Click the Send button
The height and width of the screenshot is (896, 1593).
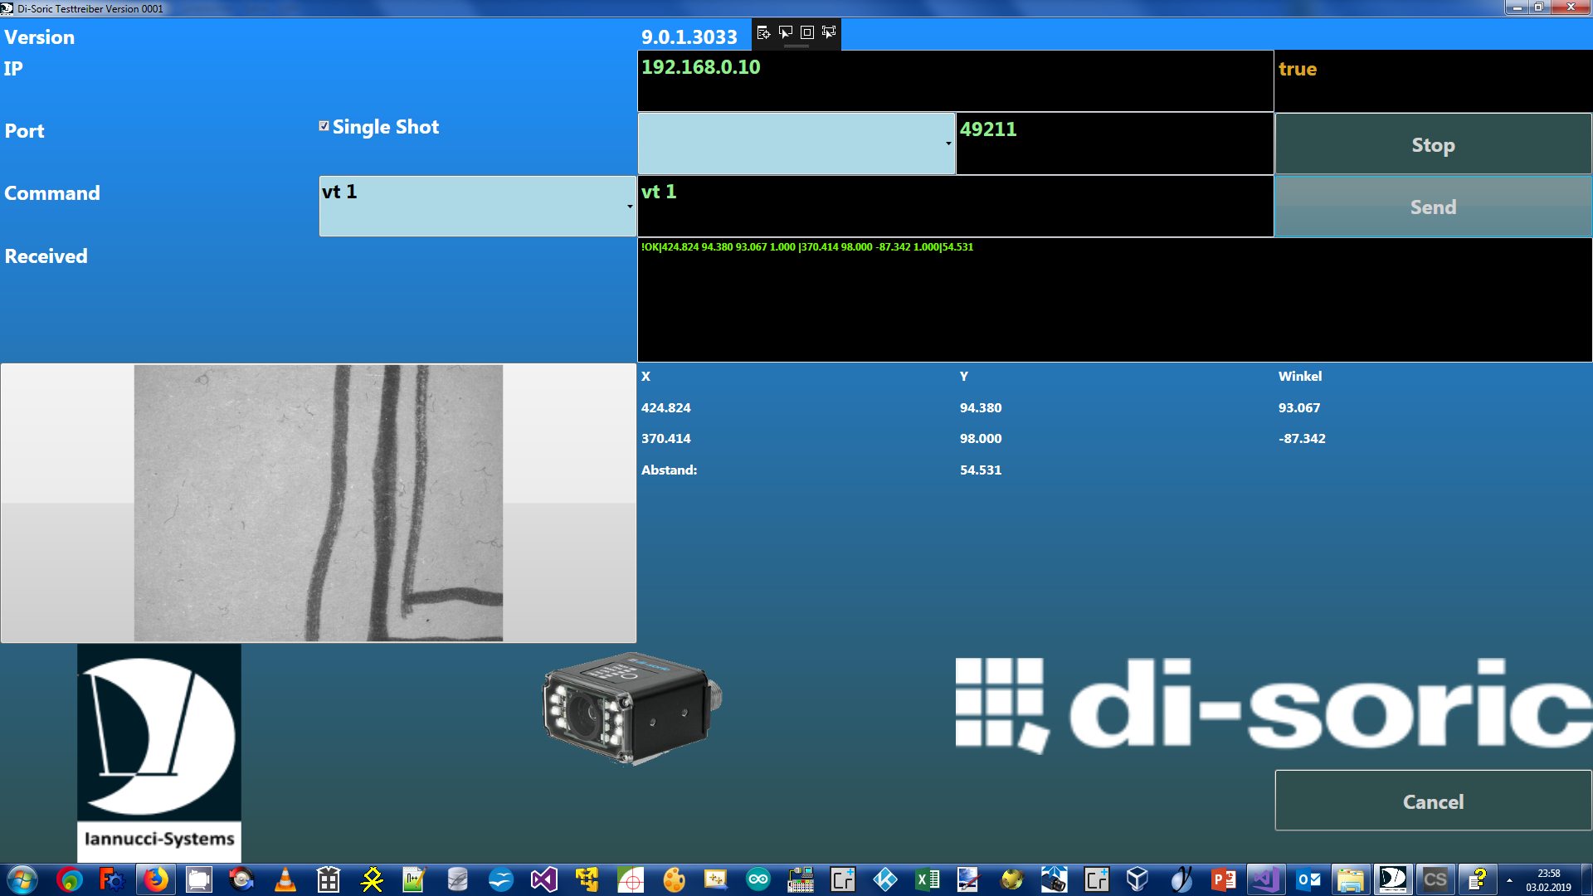pyautogui.click(x=1433, y=207)
